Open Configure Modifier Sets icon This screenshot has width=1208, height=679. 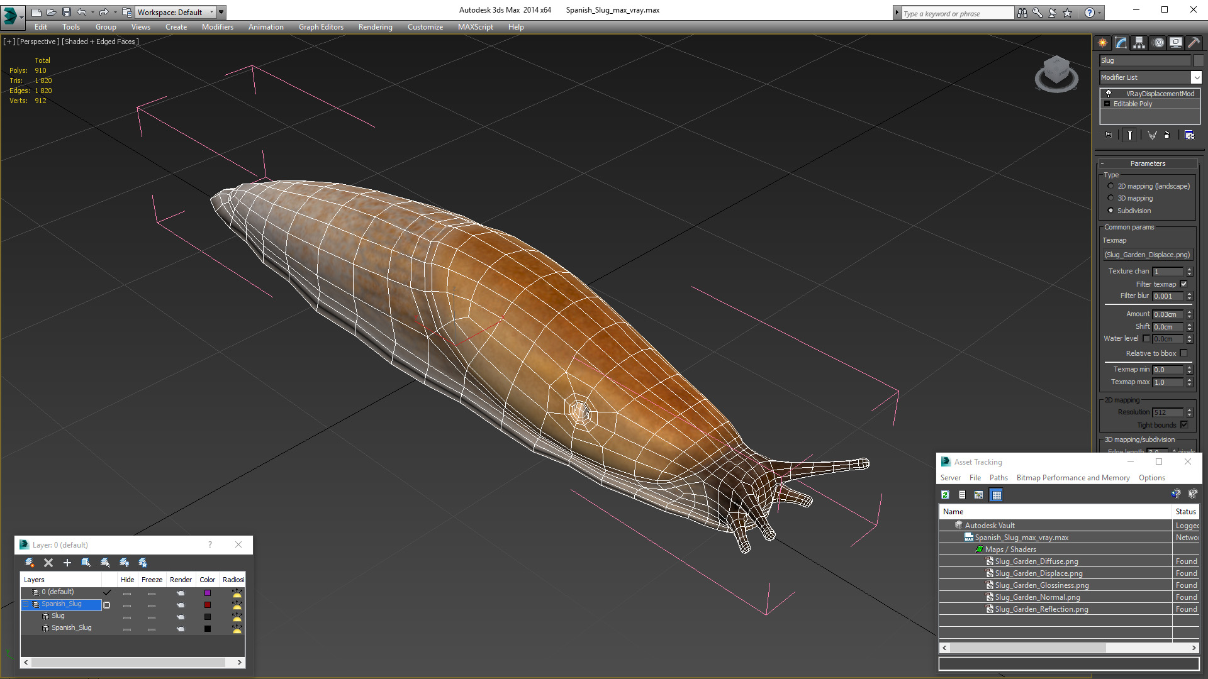pos(1189,135)
